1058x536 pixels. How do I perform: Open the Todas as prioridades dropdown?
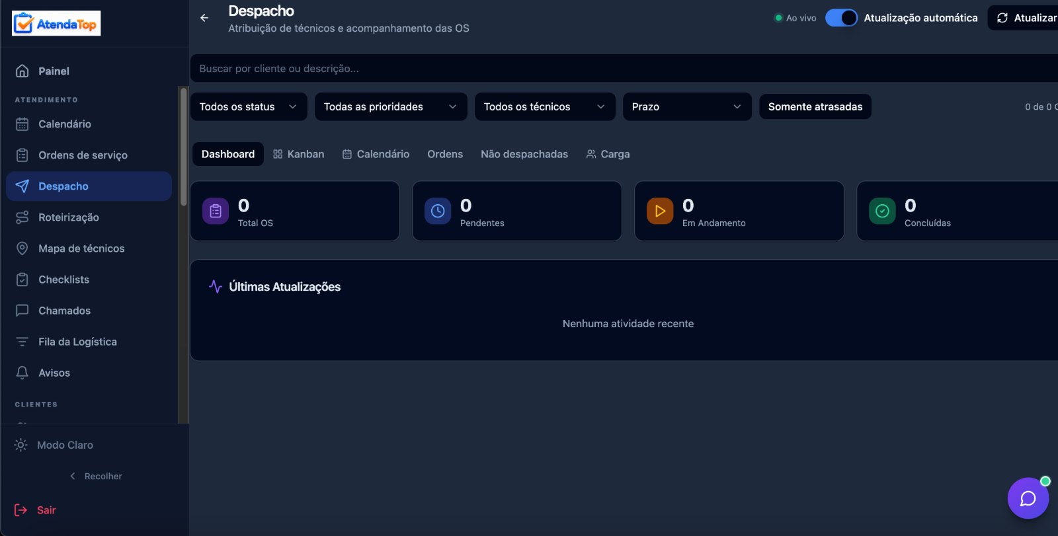point(391,106)
